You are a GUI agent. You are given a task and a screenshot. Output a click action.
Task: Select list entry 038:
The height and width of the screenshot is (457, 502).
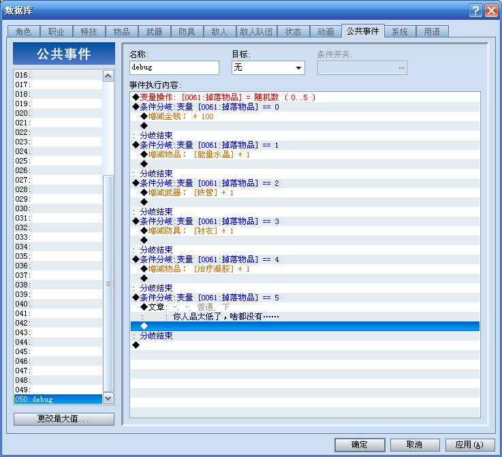tap(59, 285)
